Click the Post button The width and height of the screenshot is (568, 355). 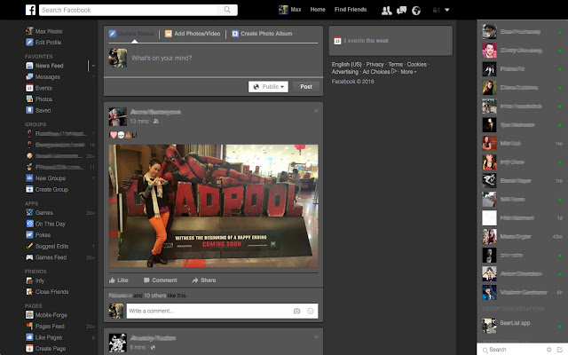pyautogui.click(x=306, y=87)
